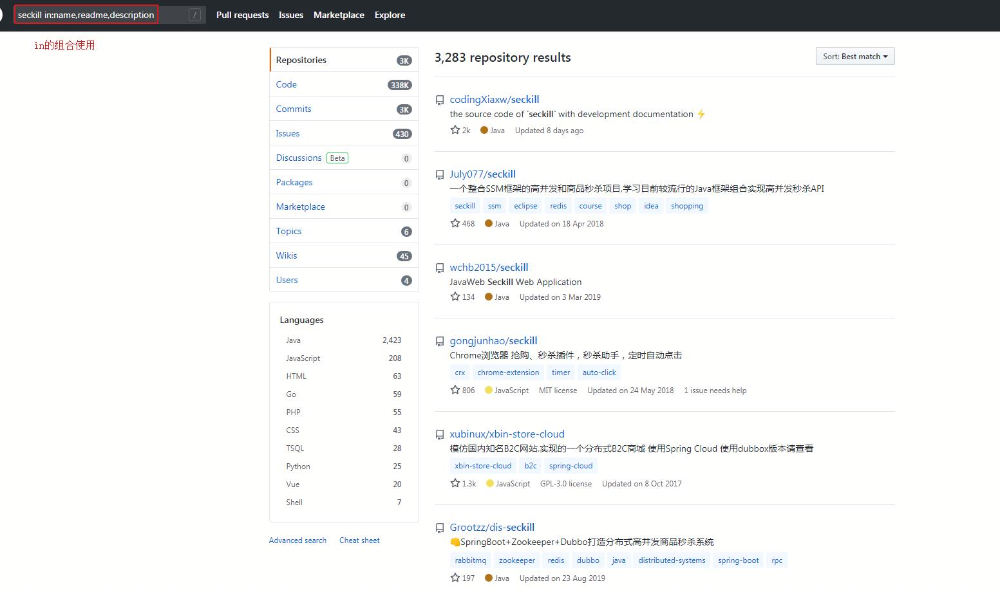Select the Code results category

pos(344,84)
